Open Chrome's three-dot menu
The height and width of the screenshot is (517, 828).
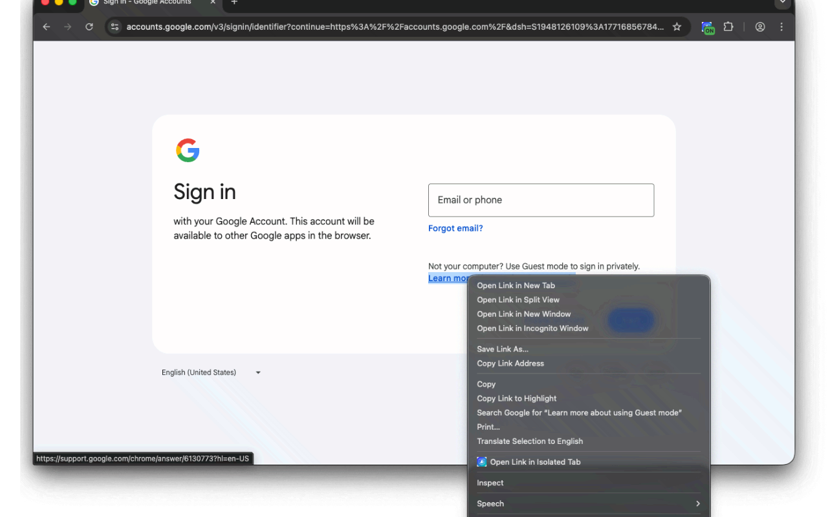tap(781, 27)
